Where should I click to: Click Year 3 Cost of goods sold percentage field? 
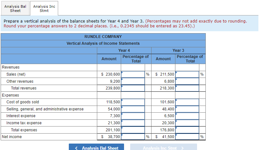coord(187,102)
